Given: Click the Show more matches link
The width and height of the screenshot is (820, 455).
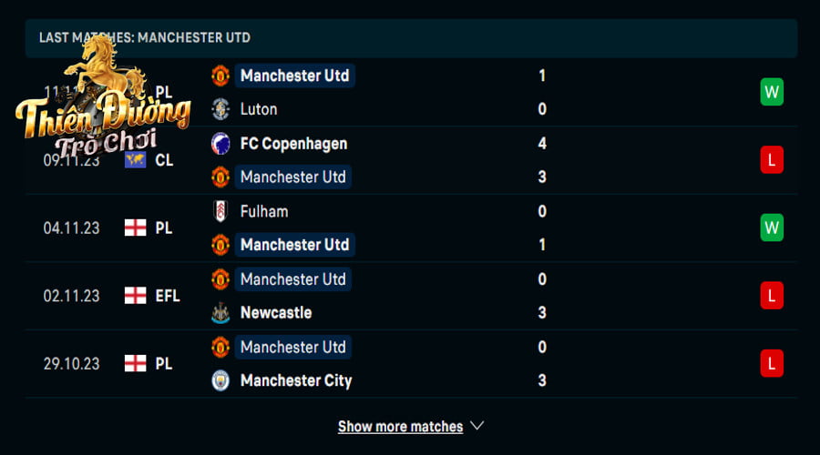Looking at the screenshot, I should (x=400, y=427).
